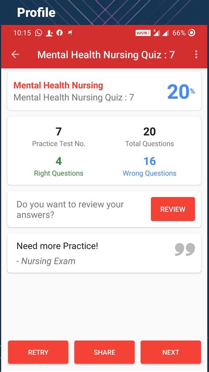Tap the Profile title at top
209x372 pixels.
(x=36, y=12)
